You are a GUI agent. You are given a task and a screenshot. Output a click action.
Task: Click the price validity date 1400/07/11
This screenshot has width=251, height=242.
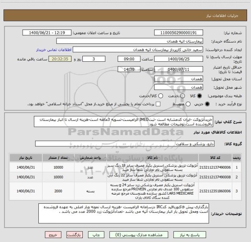(179, 70)
